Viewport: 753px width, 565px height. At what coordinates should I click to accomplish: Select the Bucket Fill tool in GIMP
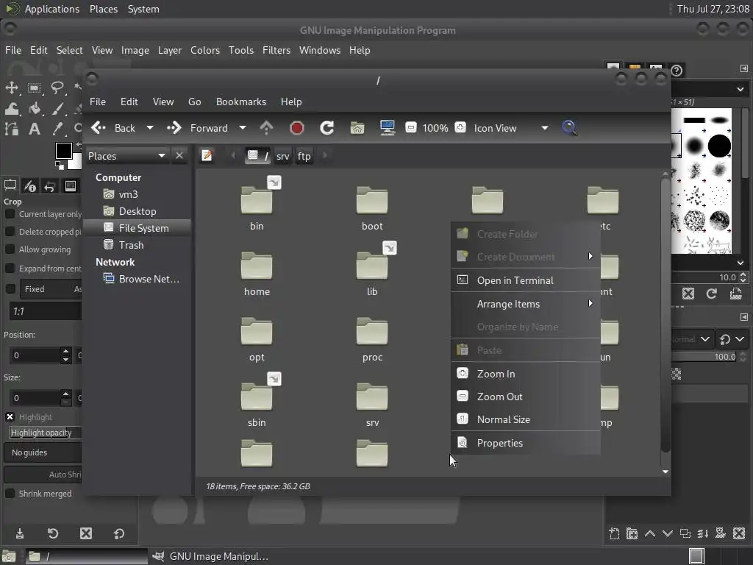[34, 109]
